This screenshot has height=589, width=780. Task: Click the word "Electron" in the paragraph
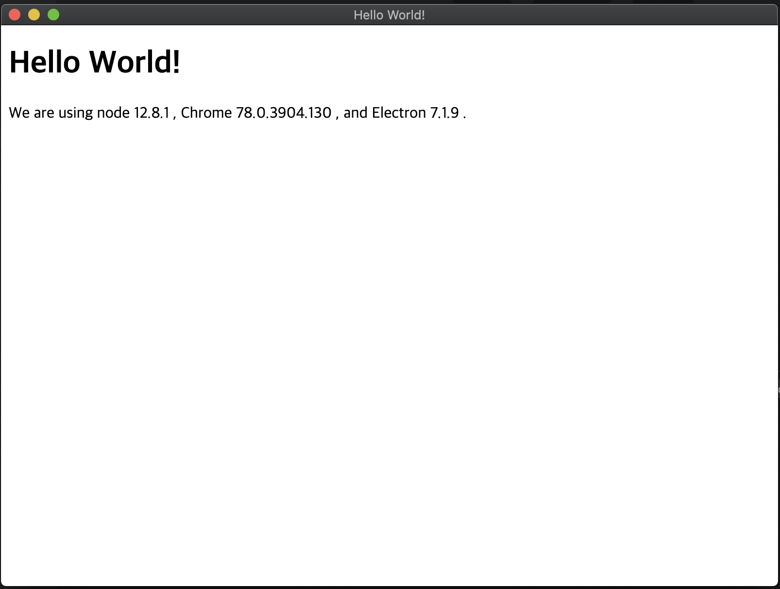pyautogui.click(x=399, y=113)
